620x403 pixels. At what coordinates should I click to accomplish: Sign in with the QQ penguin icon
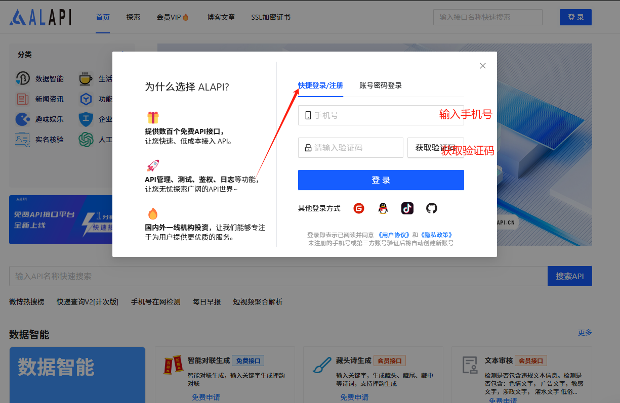[383, 208]
